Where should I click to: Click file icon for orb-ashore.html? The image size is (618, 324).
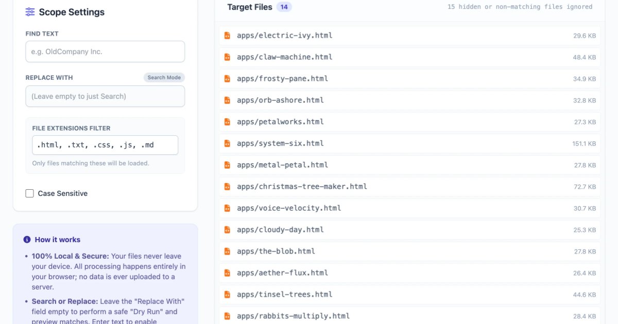coord(227,100)
